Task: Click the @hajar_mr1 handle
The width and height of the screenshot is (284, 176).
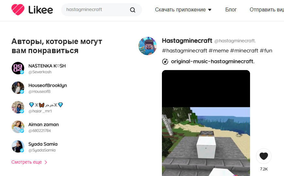Action: point(40,111)
